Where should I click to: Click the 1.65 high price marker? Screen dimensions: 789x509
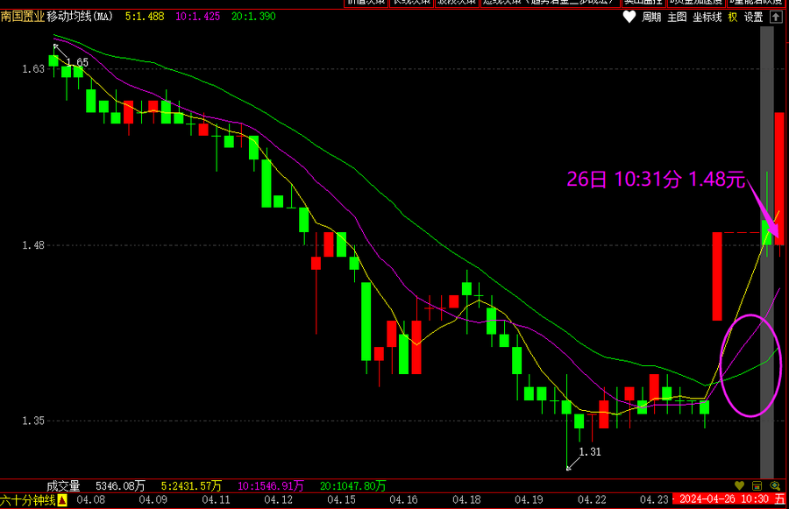77,62
